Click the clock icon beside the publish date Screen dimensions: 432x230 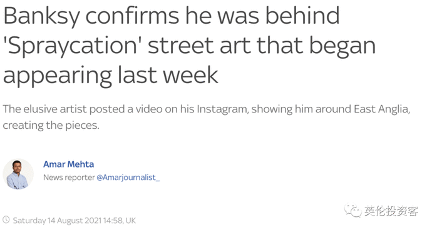coord(6,220)
